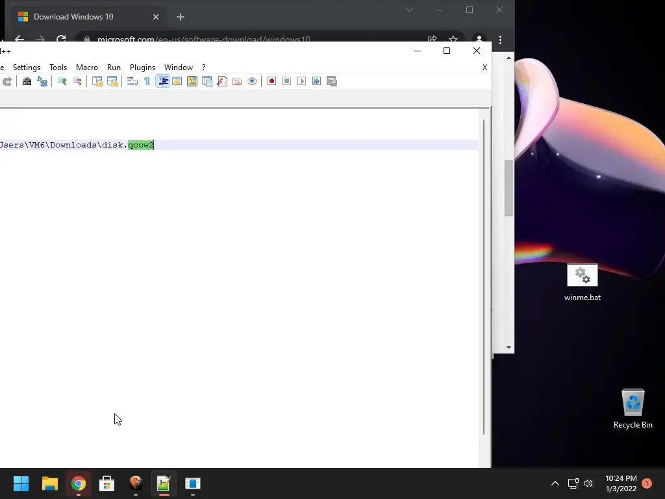Open Chrome's three-dot menu

click(x=501, y=40)
